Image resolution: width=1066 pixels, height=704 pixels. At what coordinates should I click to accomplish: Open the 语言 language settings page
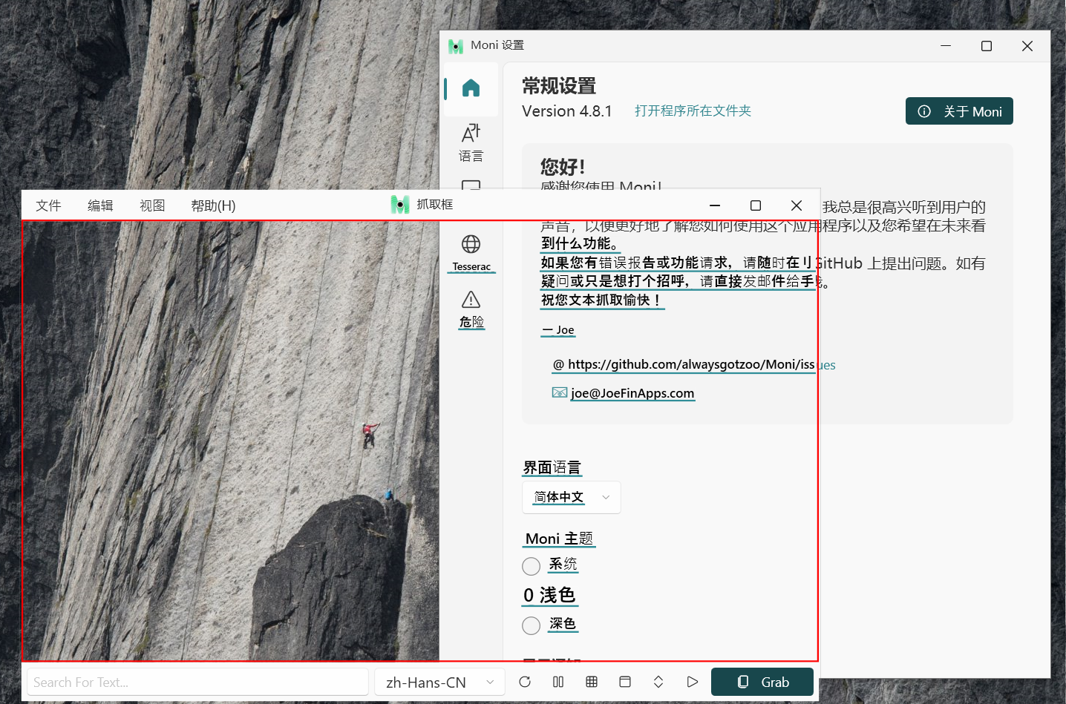[x=471, y=142]
